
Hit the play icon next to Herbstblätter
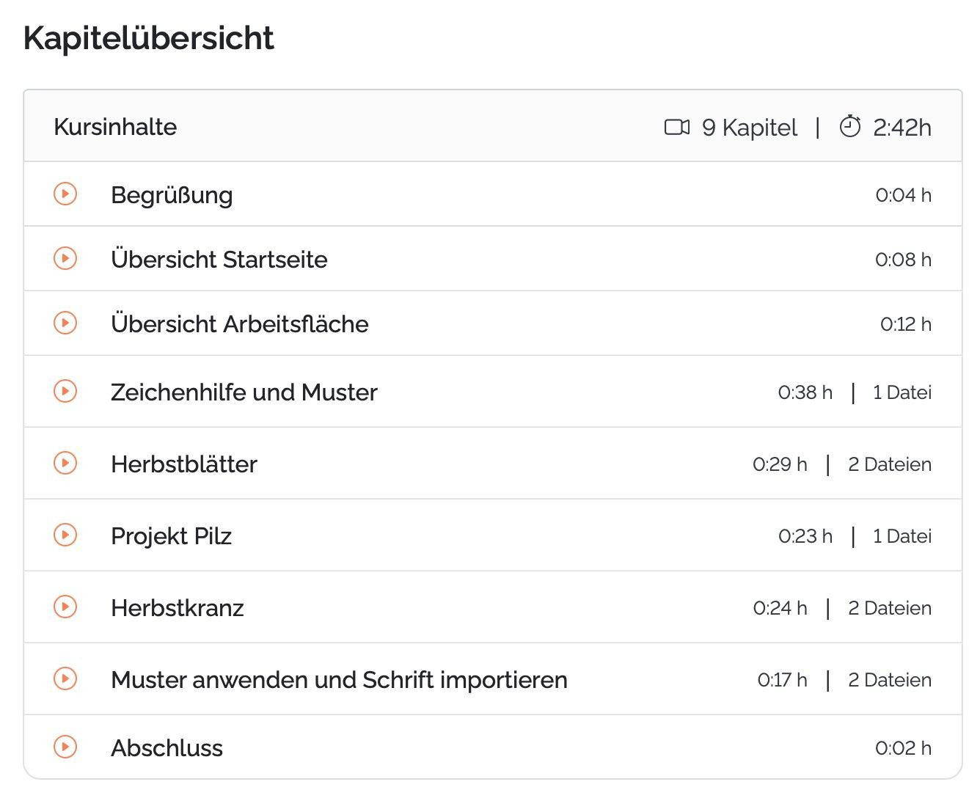(x=65, y=464)
